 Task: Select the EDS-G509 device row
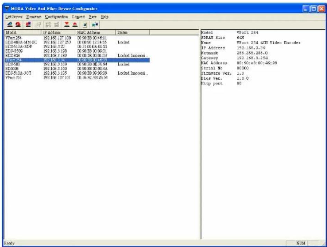pyautogui.click(x=77, y=51)
